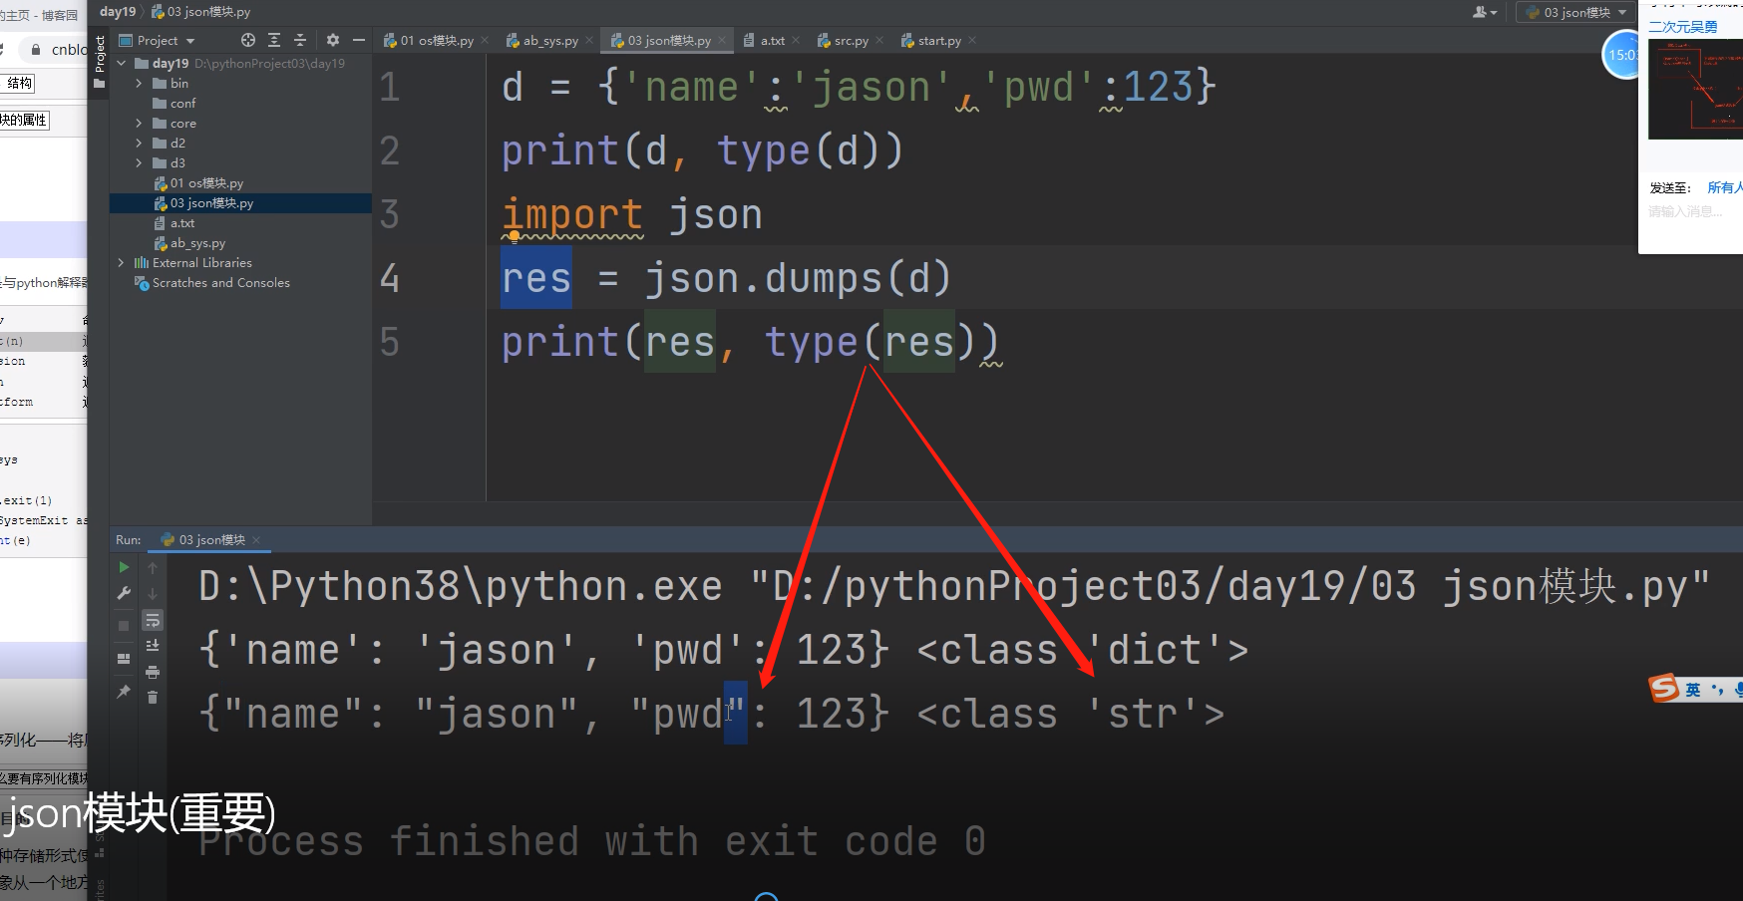Open run configuration wrench icon
This screenshot has width=1743, height=901.
(x=124, y=593)
